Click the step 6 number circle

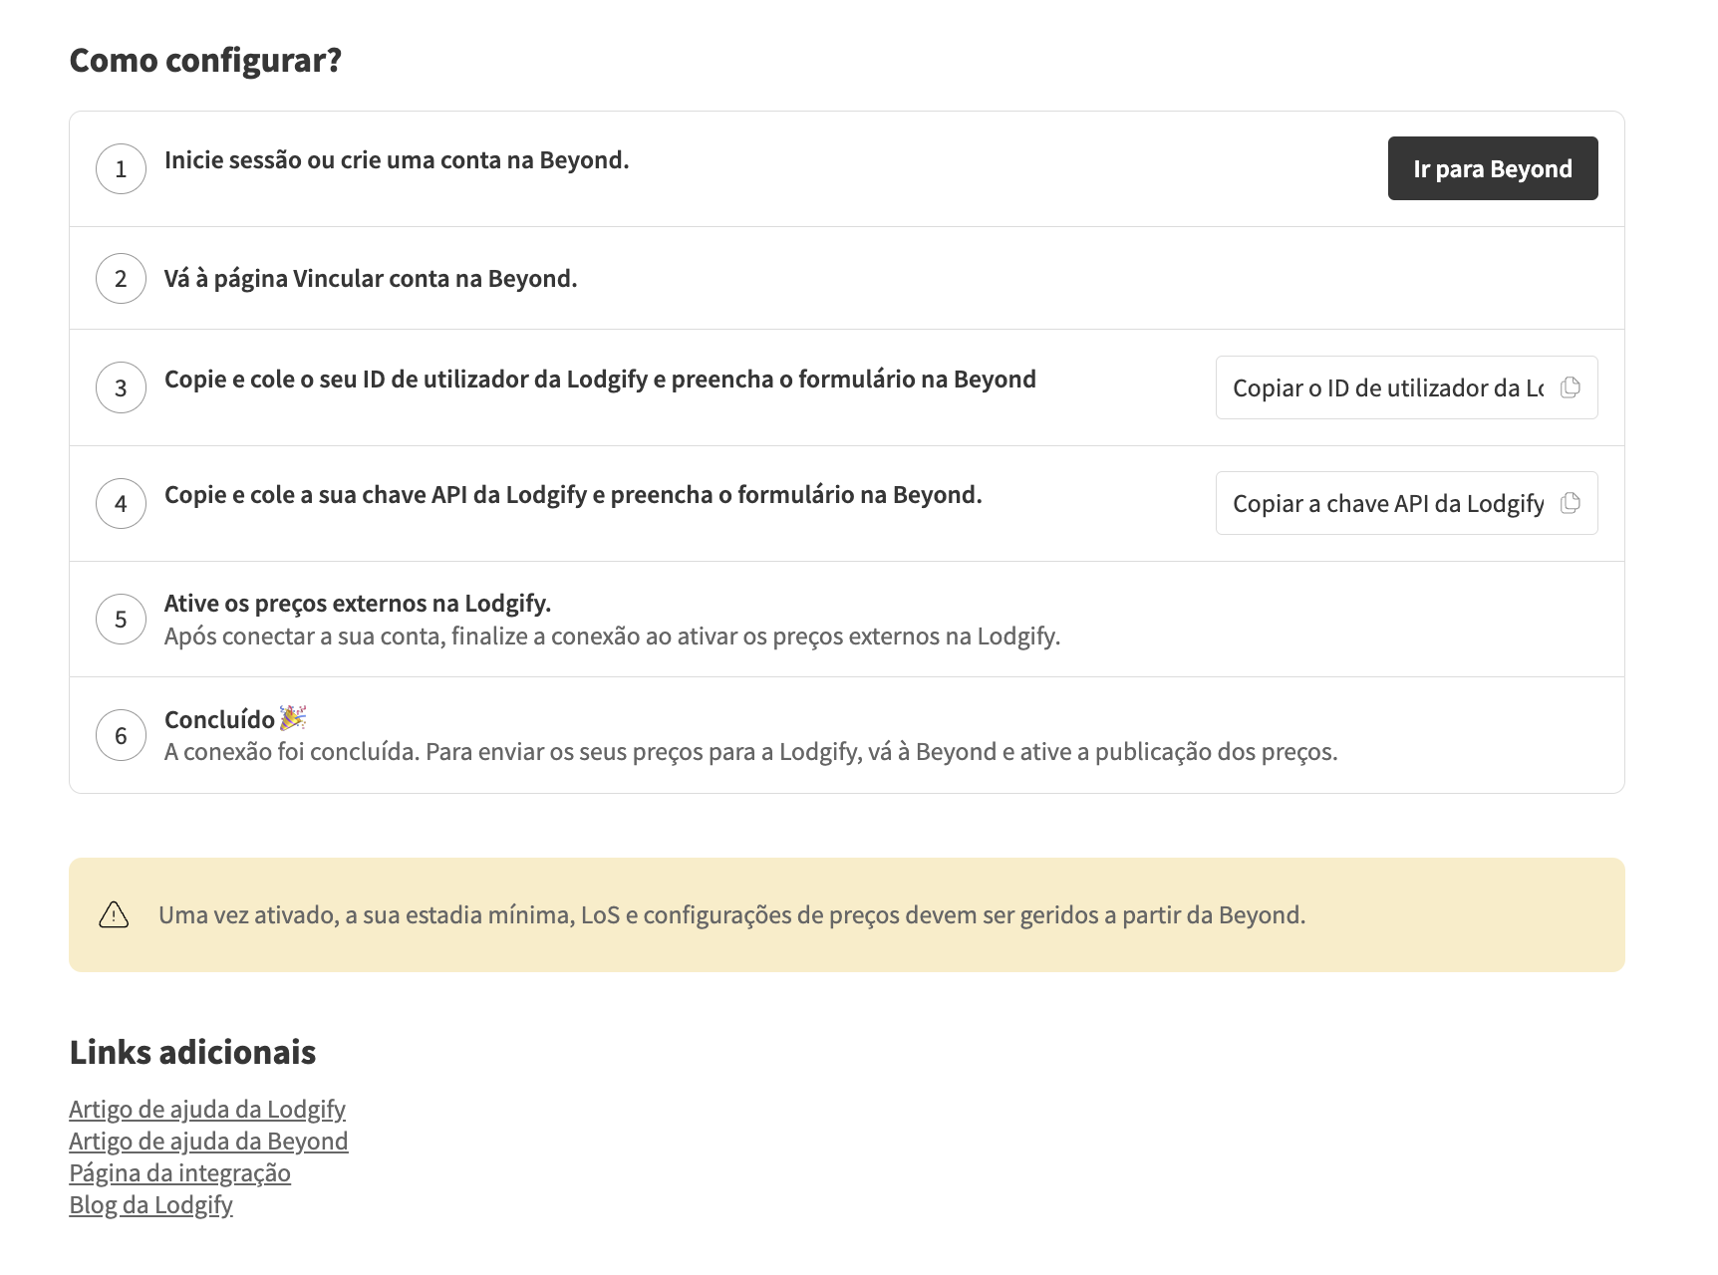121,736
